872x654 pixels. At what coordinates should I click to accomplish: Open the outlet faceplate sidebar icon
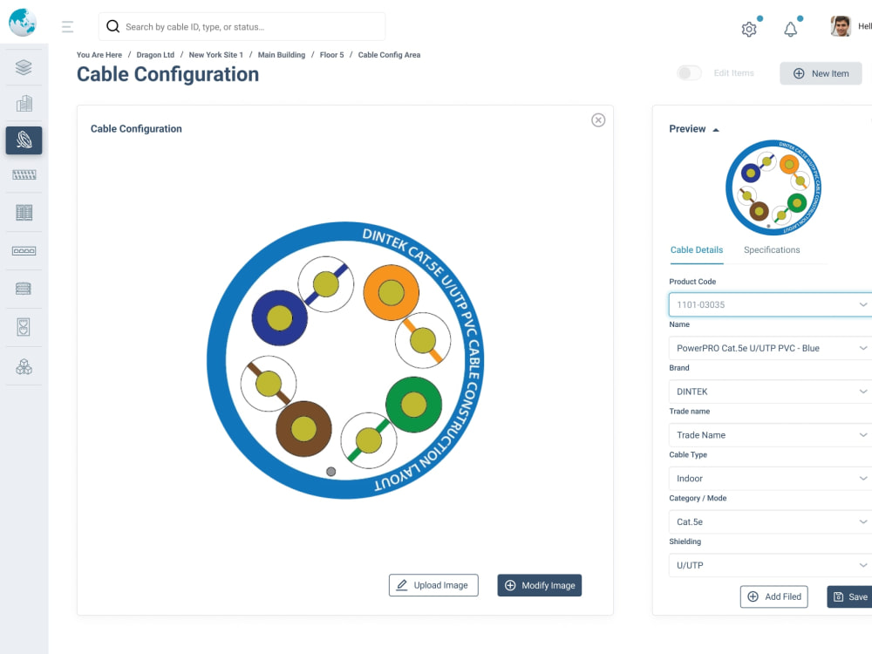coord(24,327)
